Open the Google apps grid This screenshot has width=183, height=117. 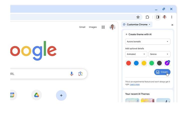point(103,27)
